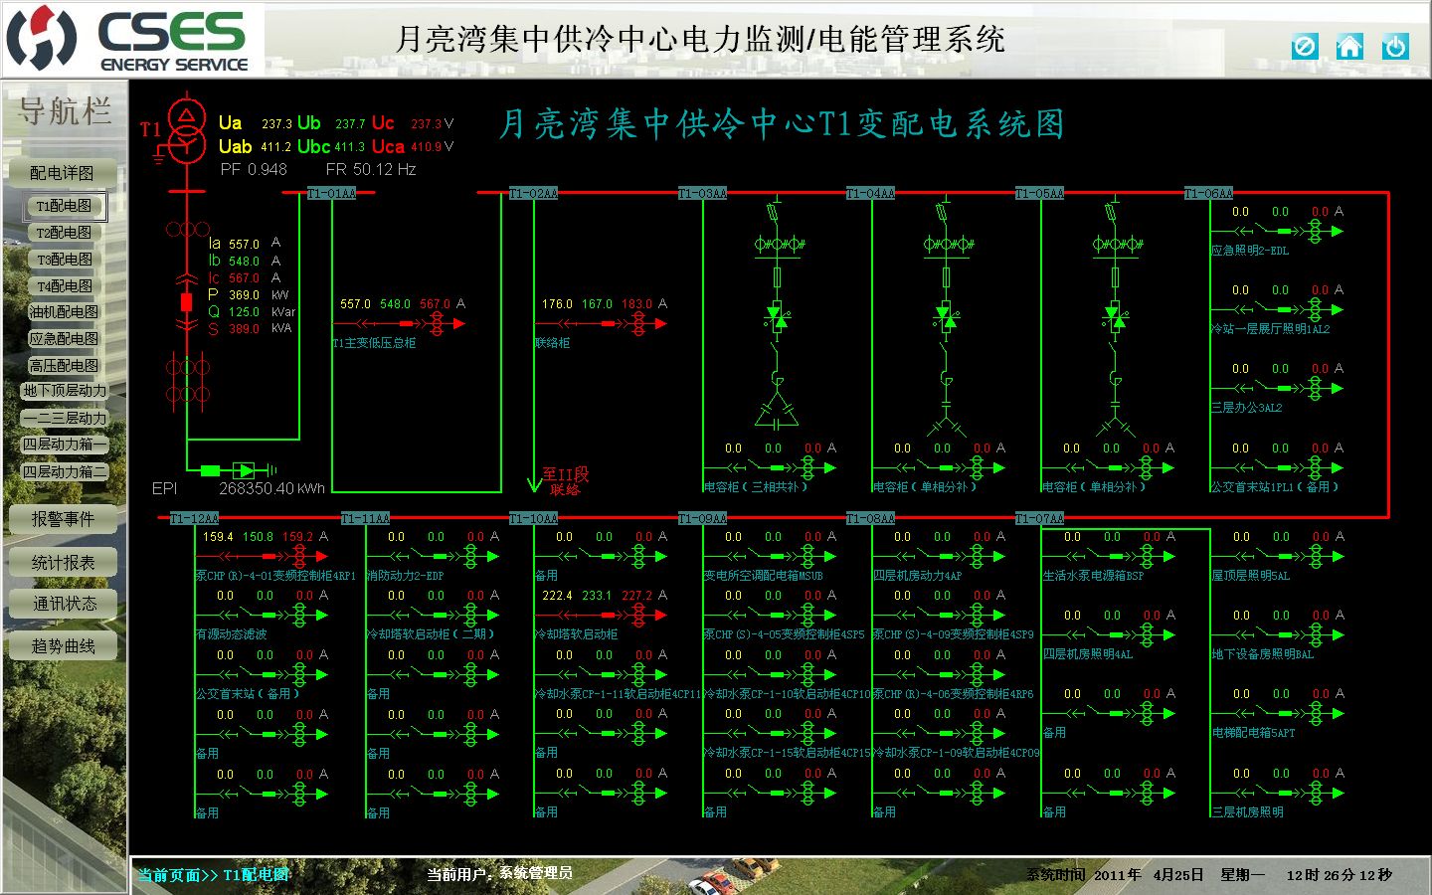Expand the 报警事件 navigation section

coord(63,519)
